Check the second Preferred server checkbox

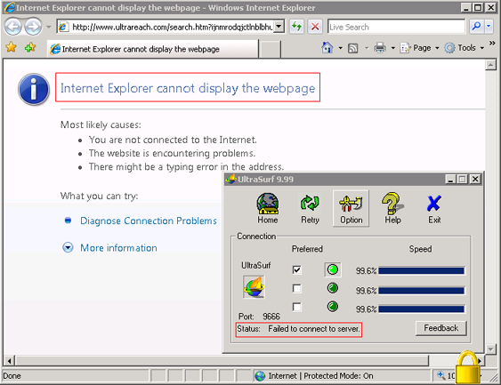297,289
